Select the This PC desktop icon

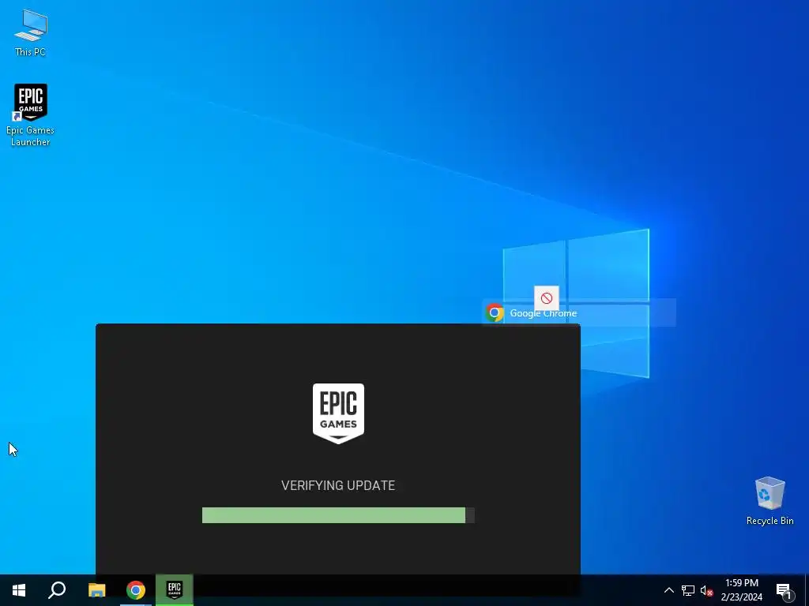tap(31, 33)
